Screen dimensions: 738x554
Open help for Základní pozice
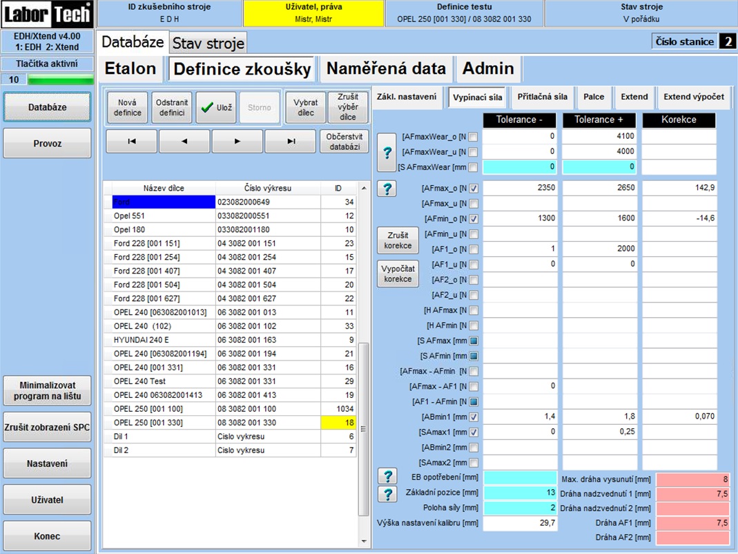(387, 494)
